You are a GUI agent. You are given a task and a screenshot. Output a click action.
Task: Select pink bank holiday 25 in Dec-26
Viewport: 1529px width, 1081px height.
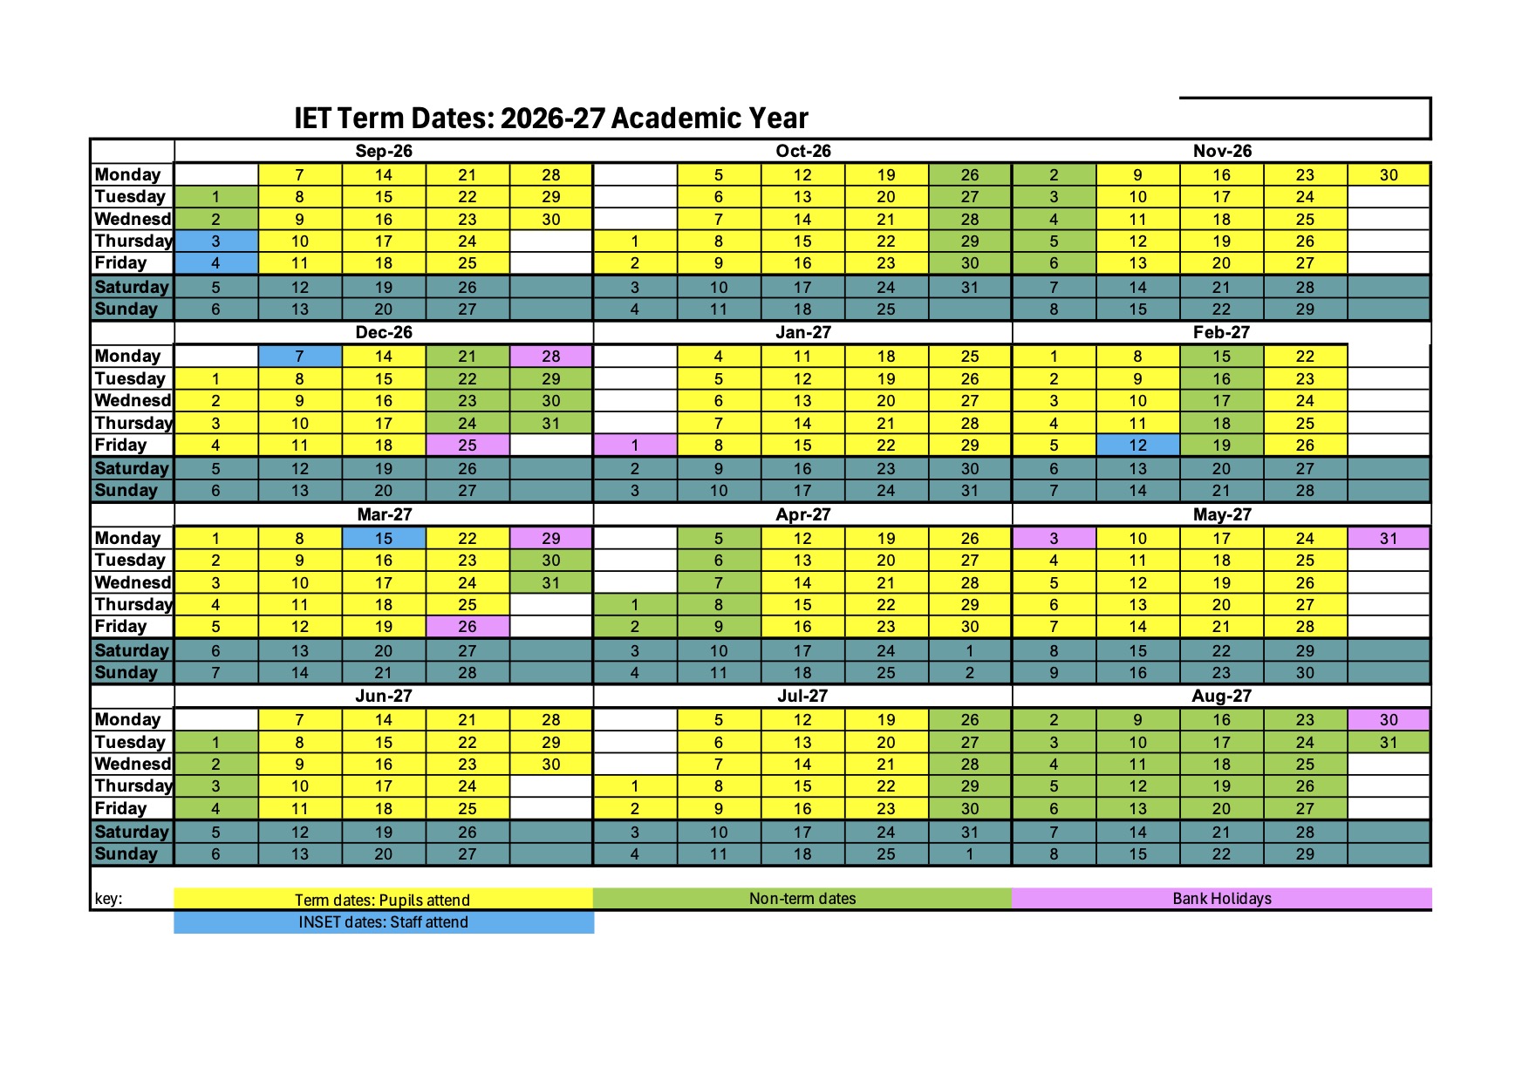[467, 445]
